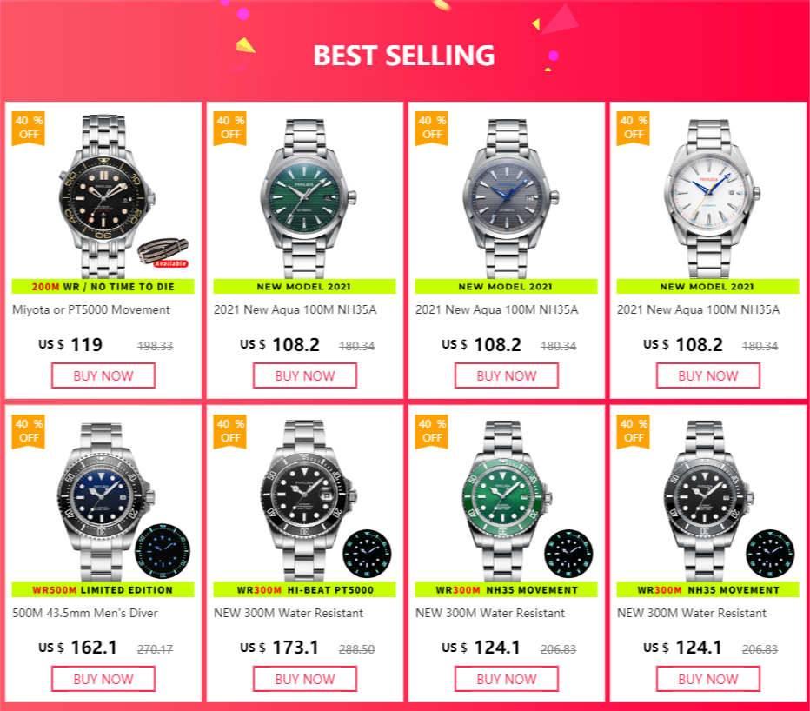Open the white dial Aqua watch image
The height and width of the screenshot is (711, 810).
[711, 198]
